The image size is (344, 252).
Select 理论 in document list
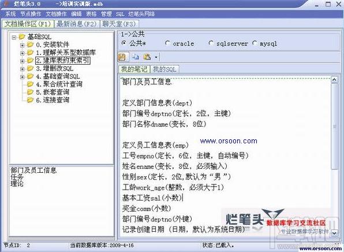(x=17, y=183)
